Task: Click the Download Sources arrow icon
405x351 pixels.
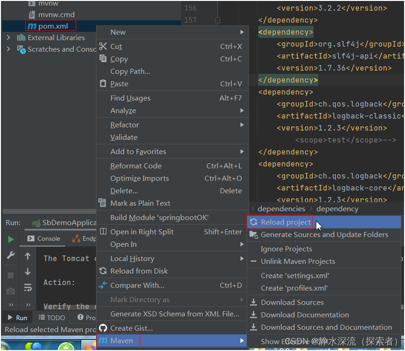Action: point(253,302)
